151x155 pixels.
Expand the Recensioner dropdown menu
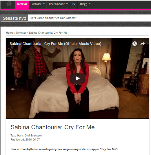pos(58,4)
